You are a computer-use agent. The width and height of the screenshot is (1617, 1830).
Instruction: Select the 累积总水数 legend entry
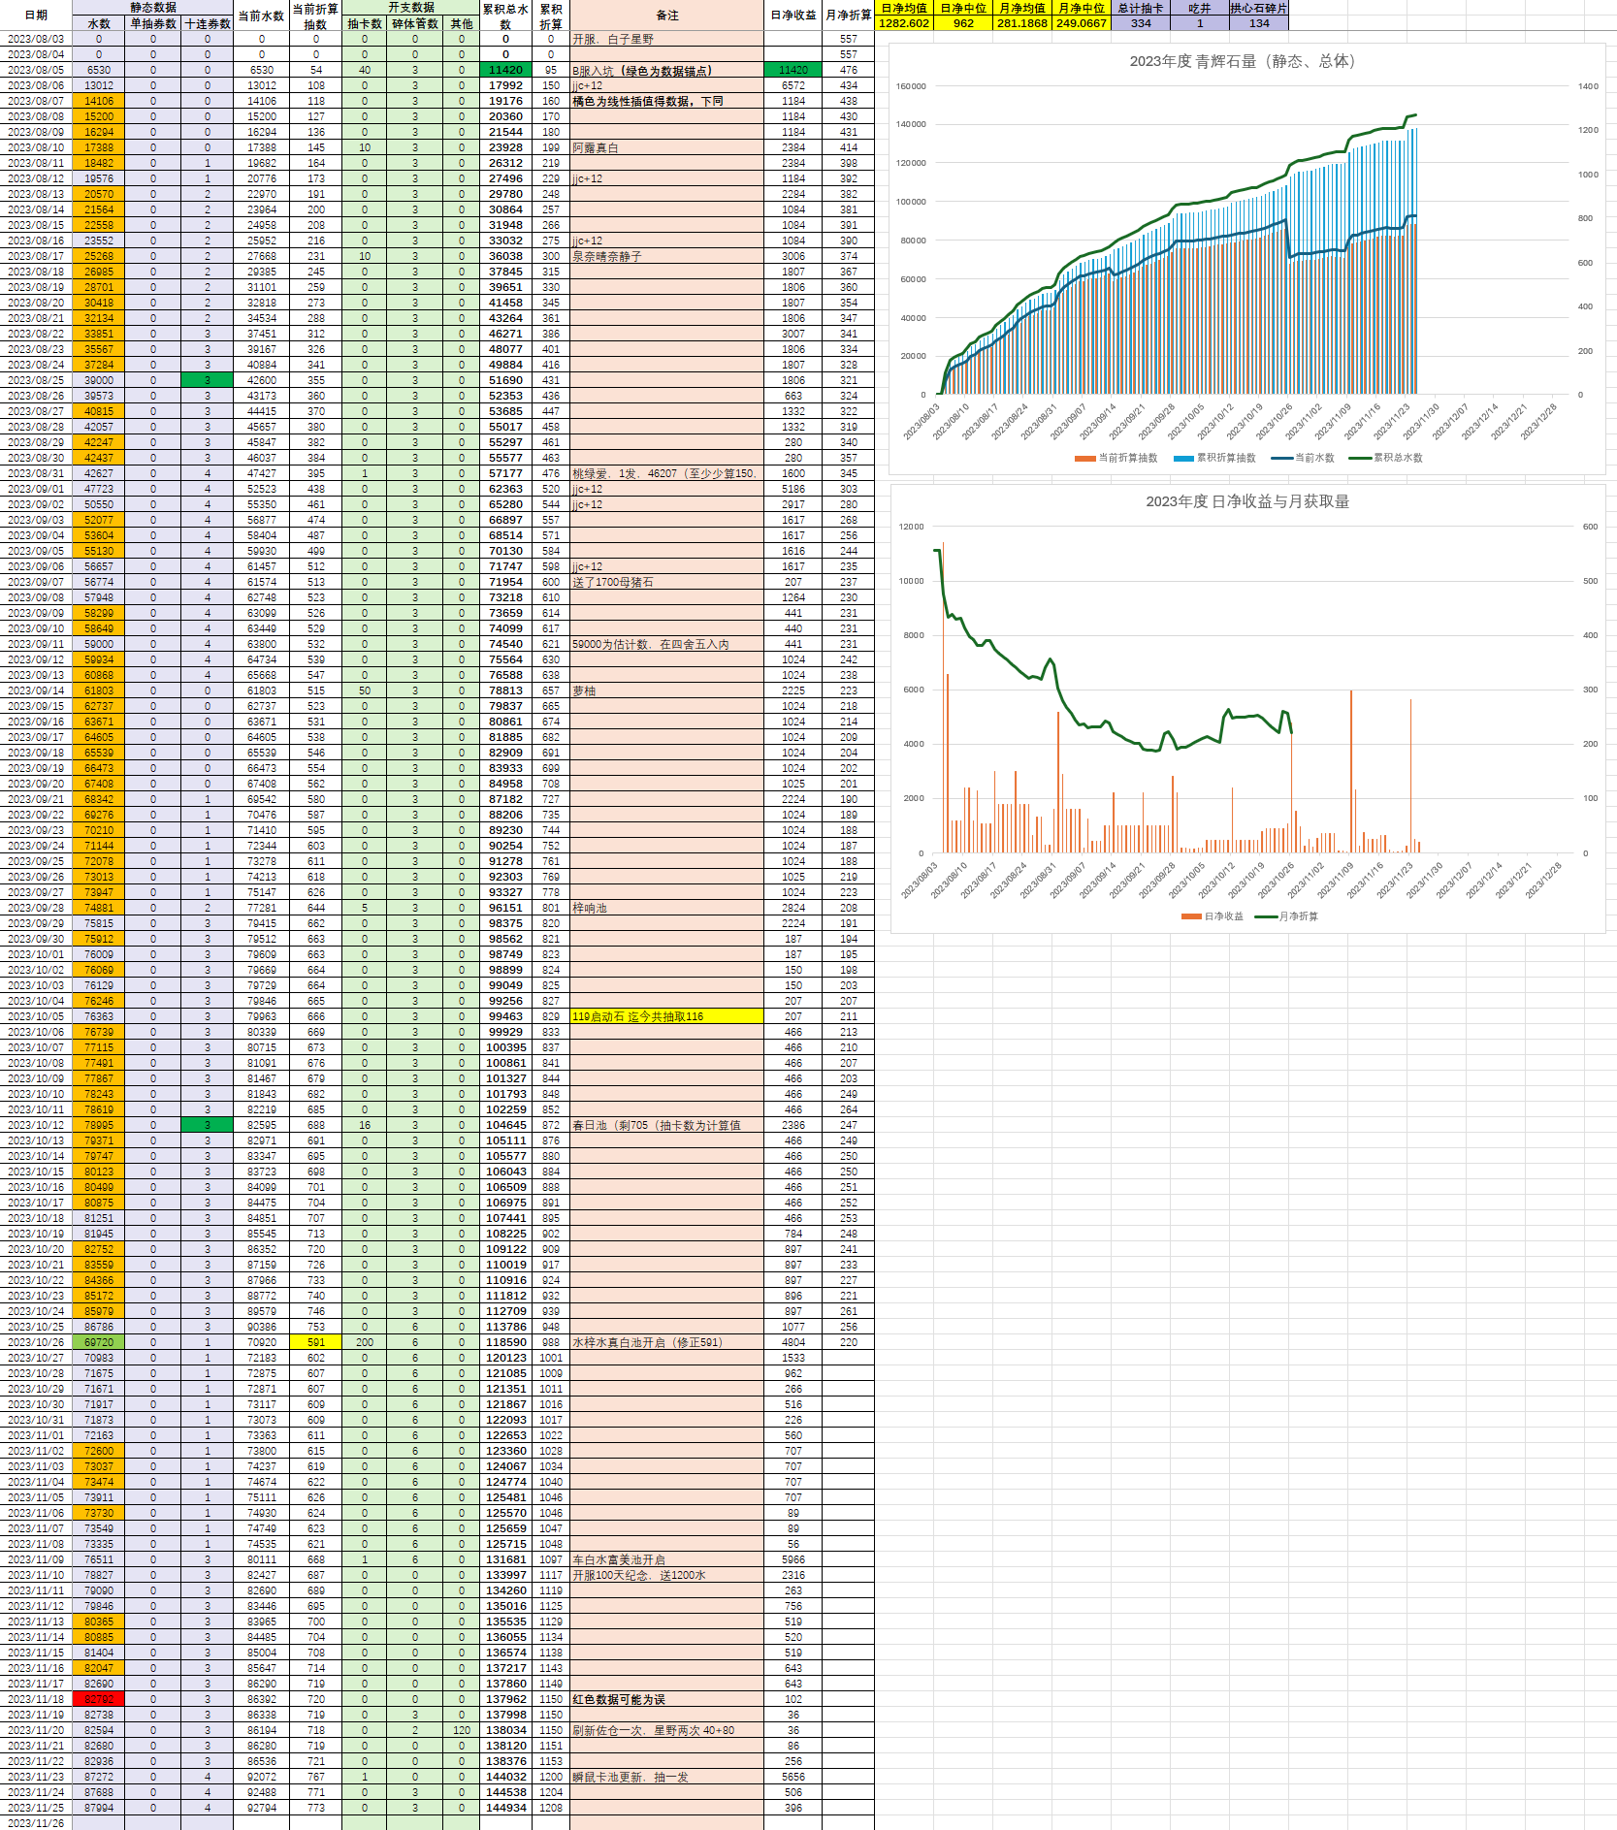pyautogui.click(x=1386, y=458)
